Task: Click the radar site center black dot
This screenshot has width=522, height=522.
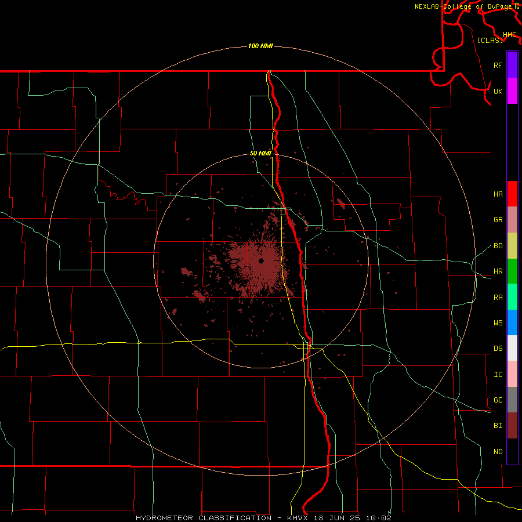Action: coord(261,260)
